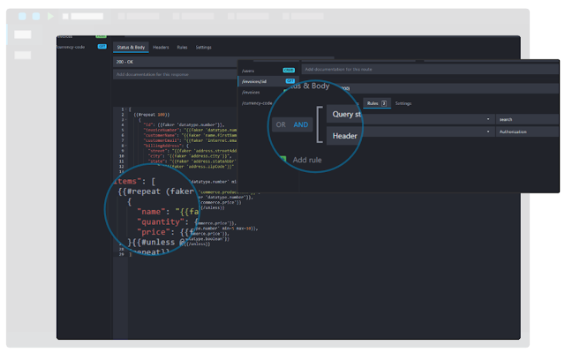Click the Add documentation for this response field
The width and height of the screenshot is (565, 360).
coord(175,74)
